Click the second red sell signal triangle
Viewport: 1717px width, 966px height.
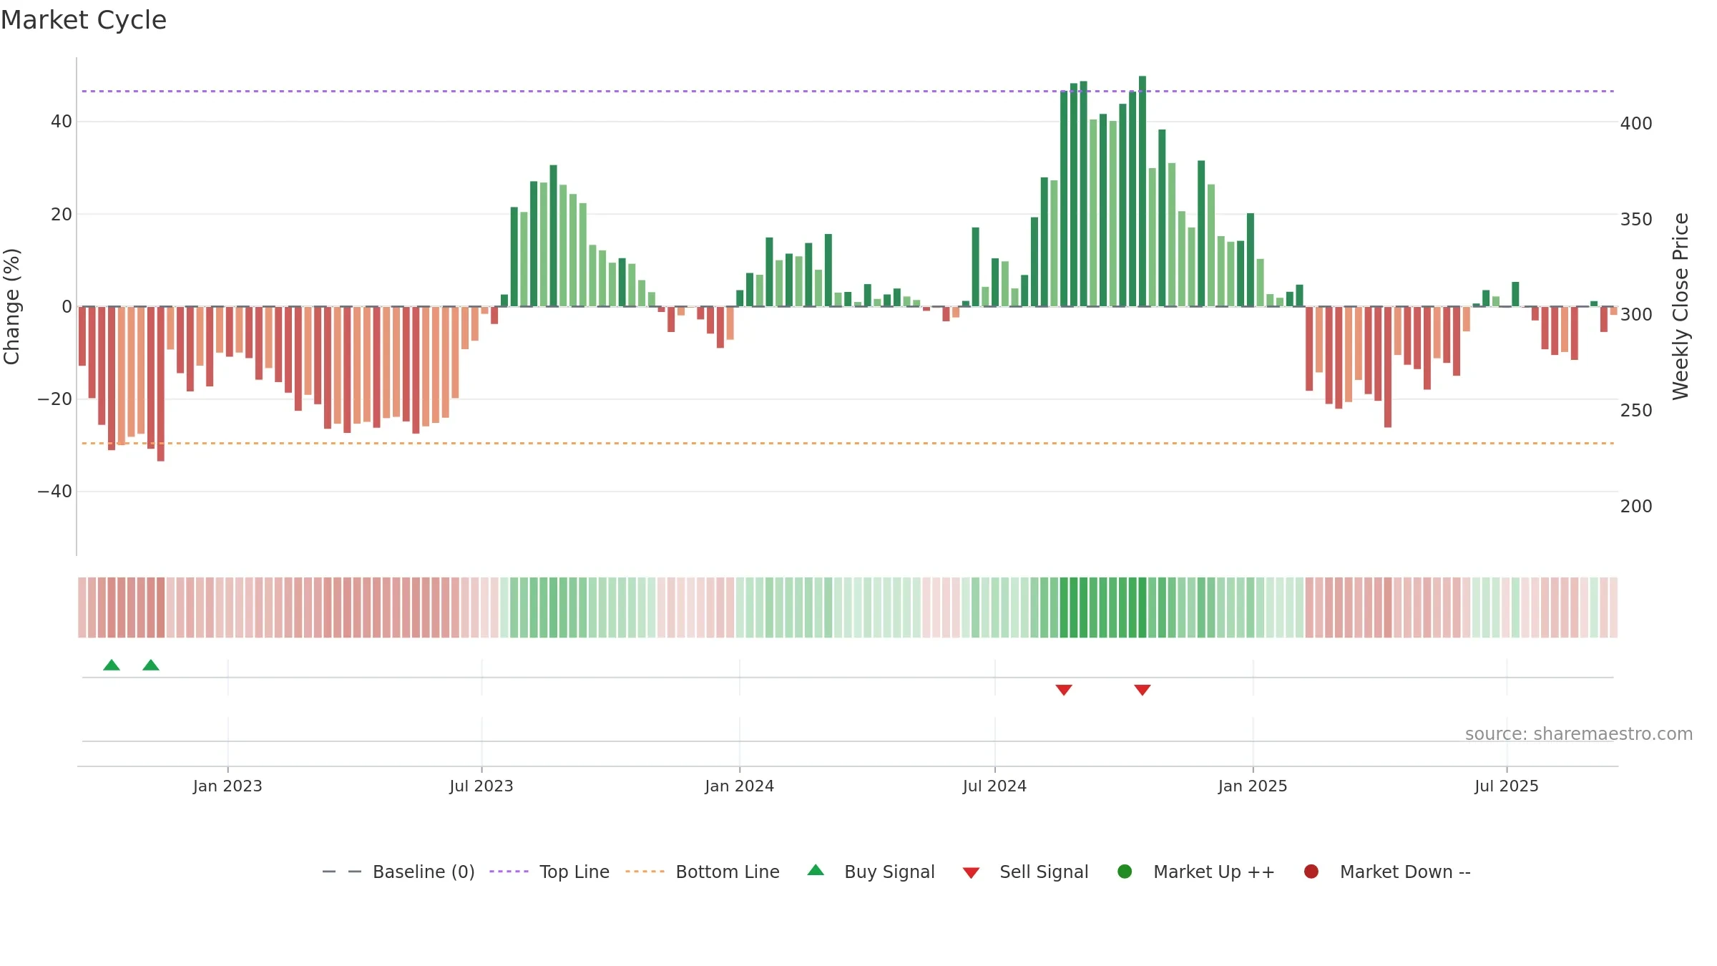pos(1143,690)
